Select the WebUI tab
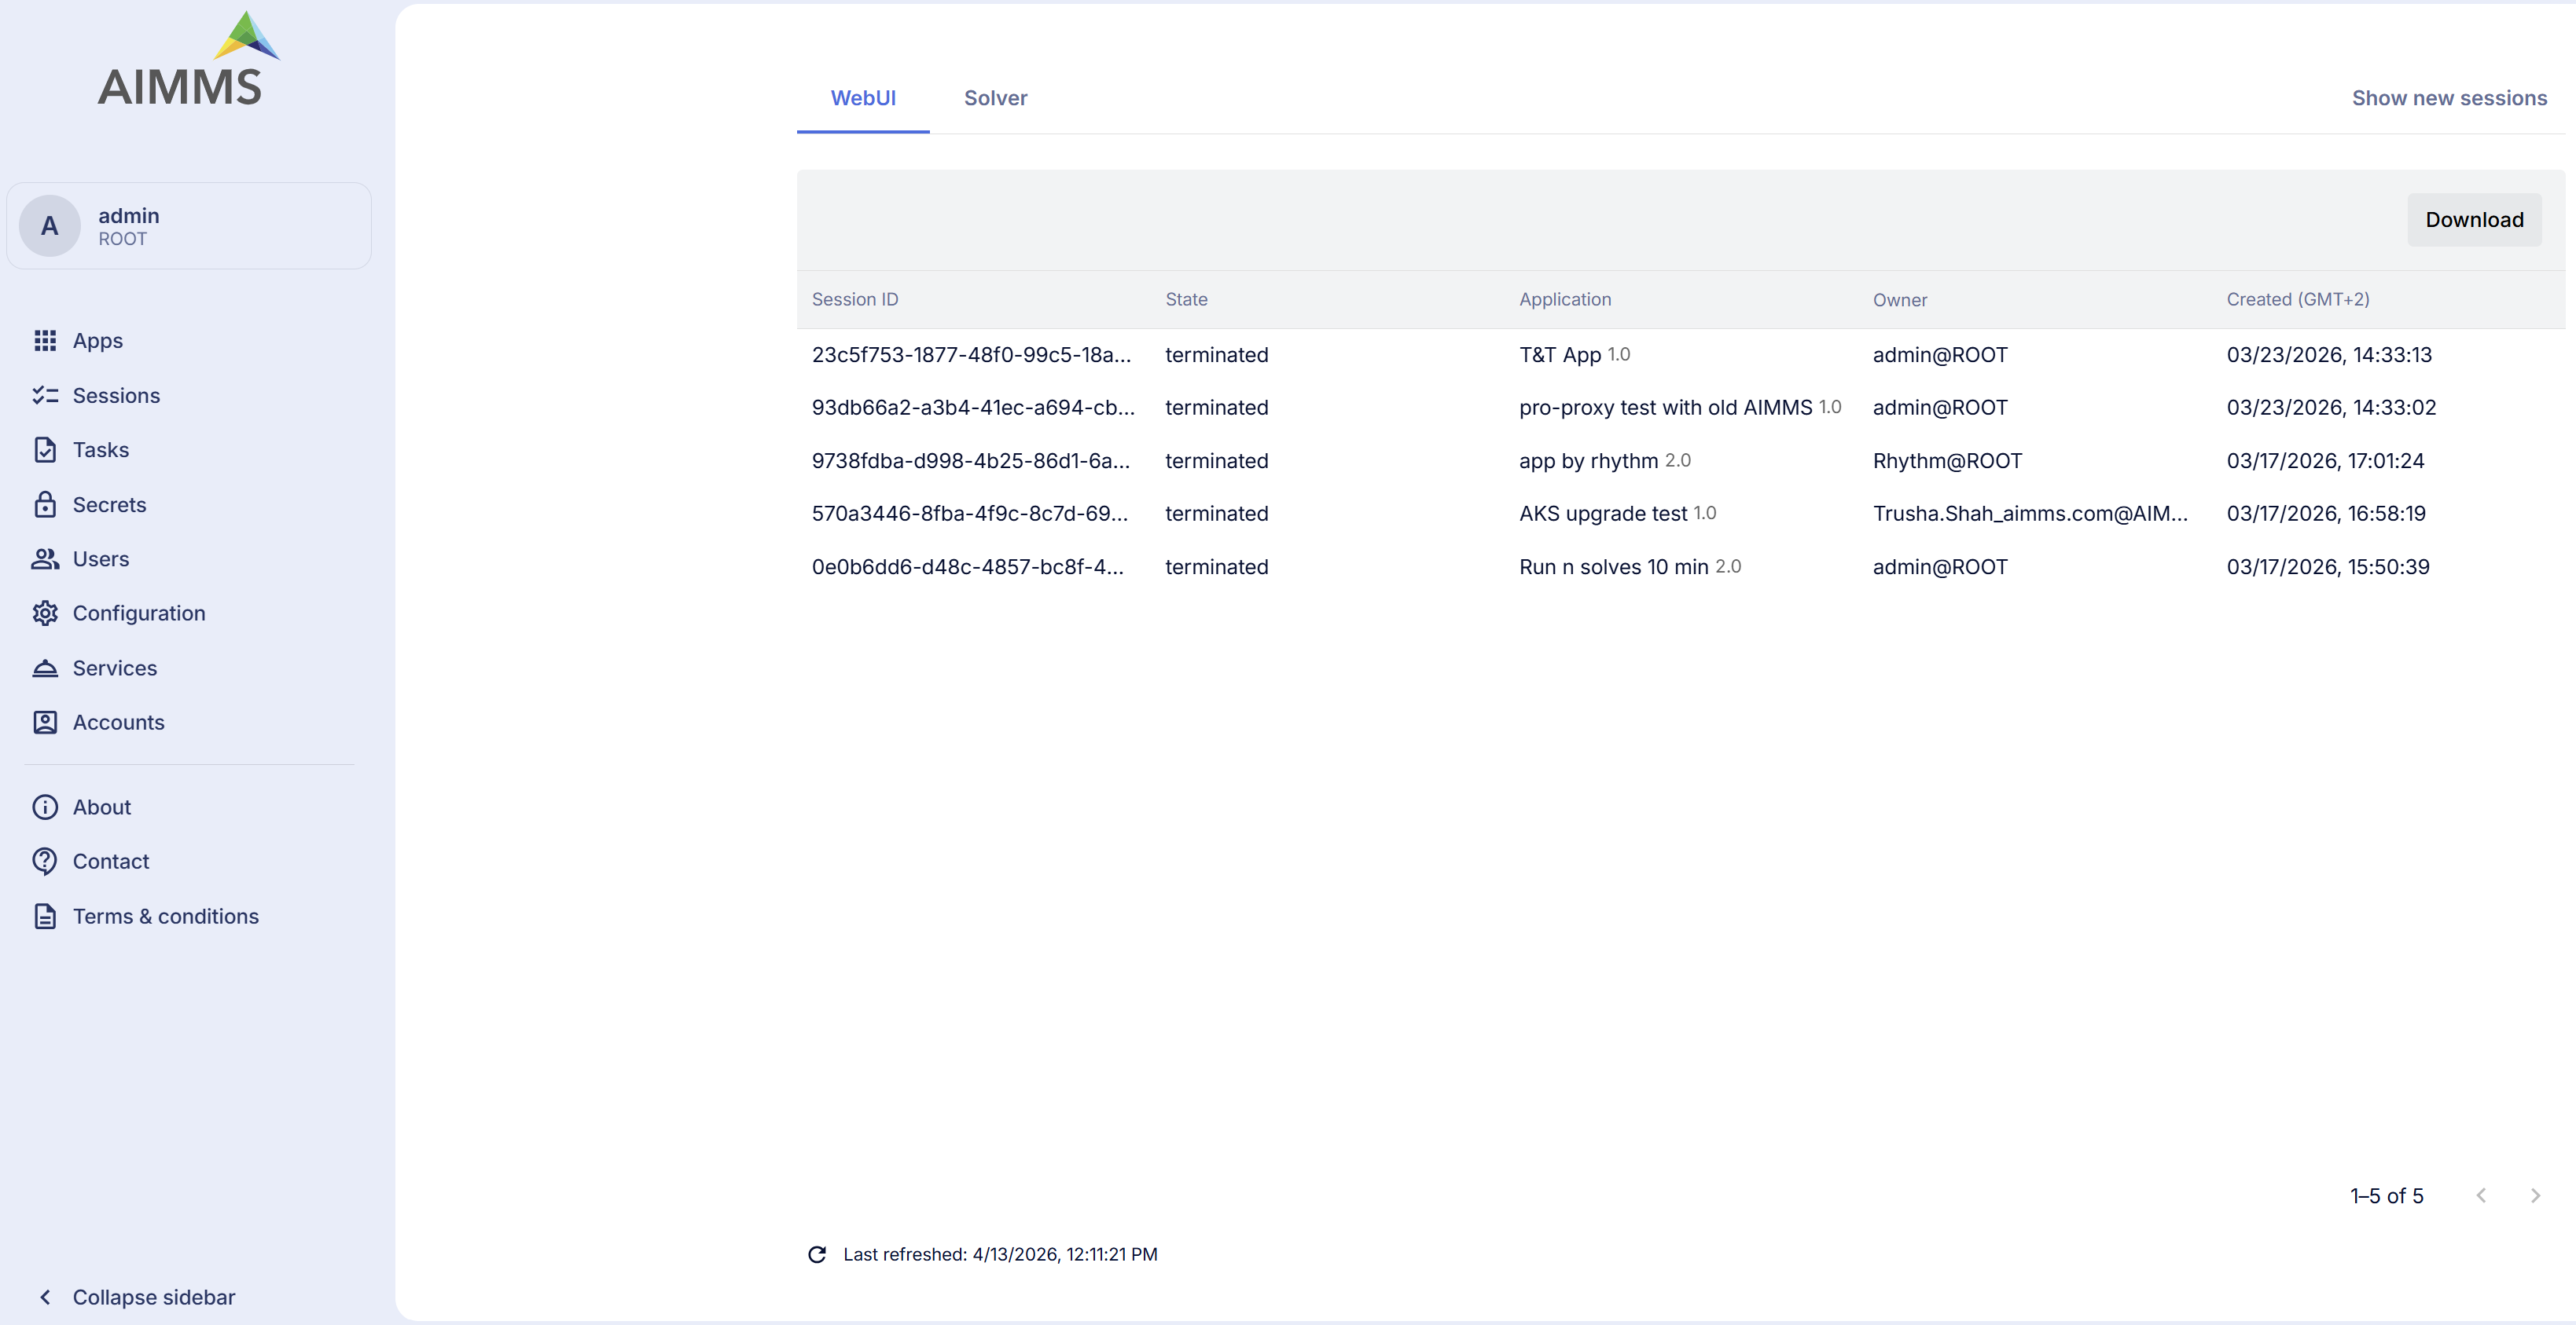The height and width of the screenshot is (1325, 2576). point(862,98)
